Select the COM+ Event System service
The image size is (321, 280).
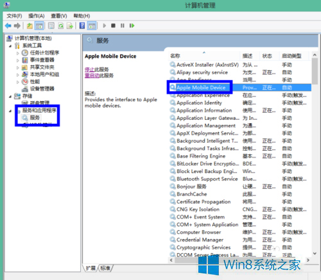200,217
